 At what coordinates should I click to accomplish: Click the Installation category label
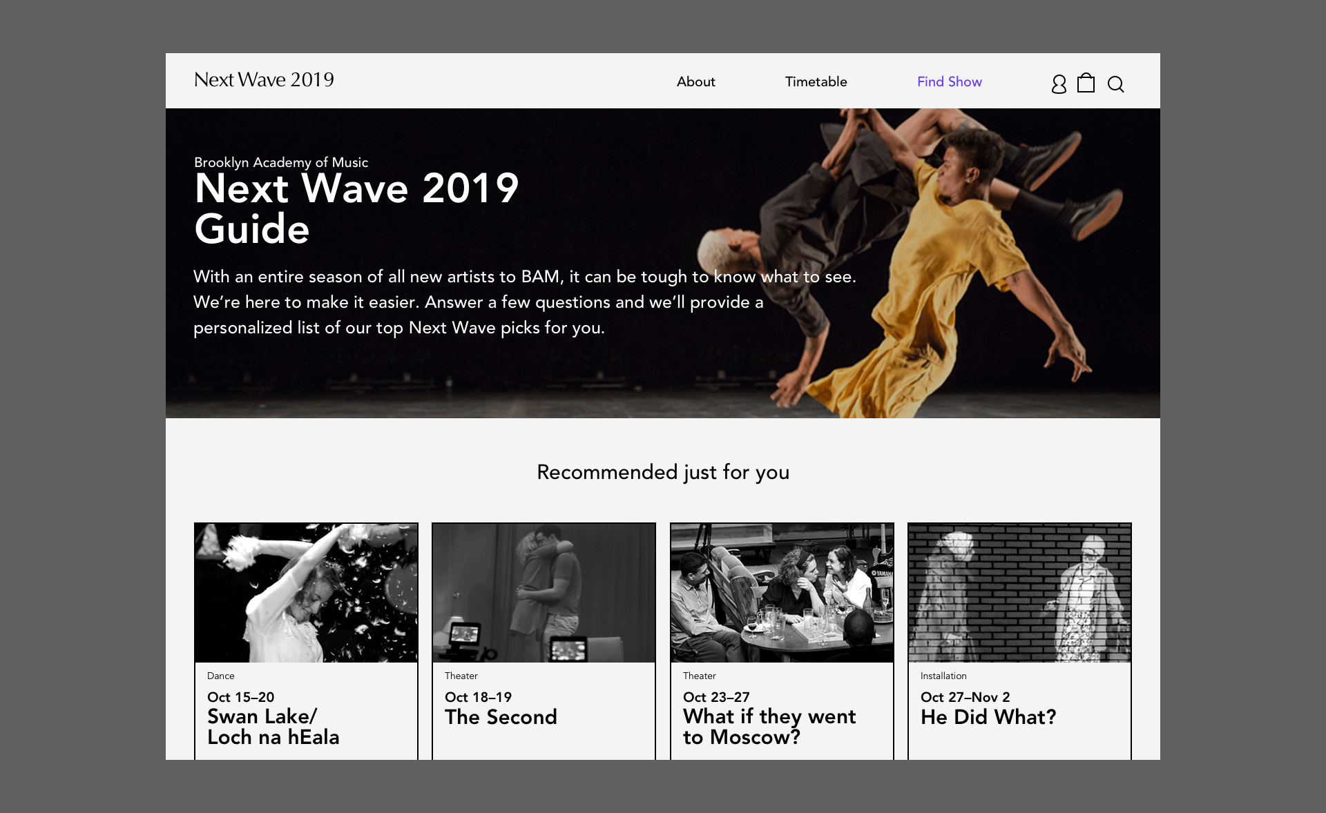point(943,676)
